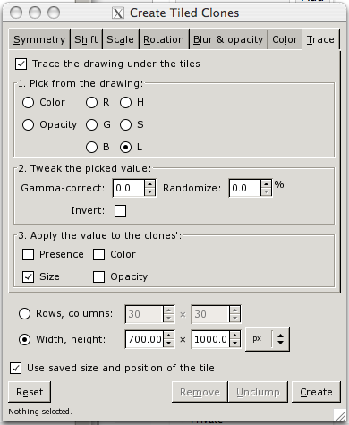
Task: Check the Presence option for clones
Action: pyautogui.click(x=28, y=255)
